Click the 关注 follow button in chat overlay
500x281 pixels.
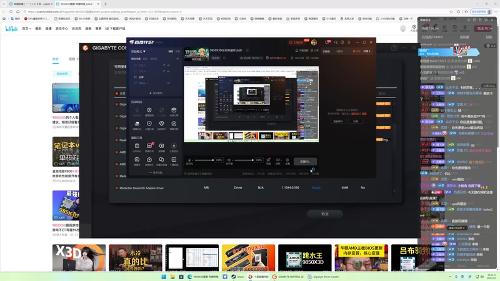tap(484, 28)
